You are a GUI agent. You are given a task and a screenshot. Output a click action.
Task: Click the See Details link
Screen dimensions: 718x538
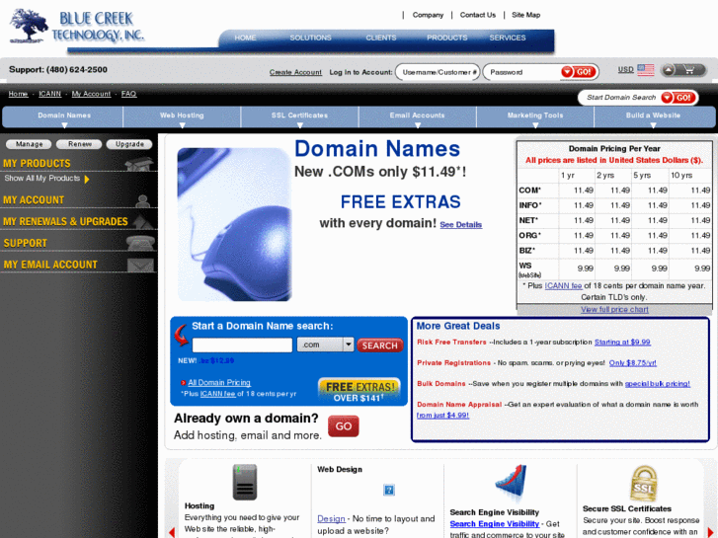[460, 225]
